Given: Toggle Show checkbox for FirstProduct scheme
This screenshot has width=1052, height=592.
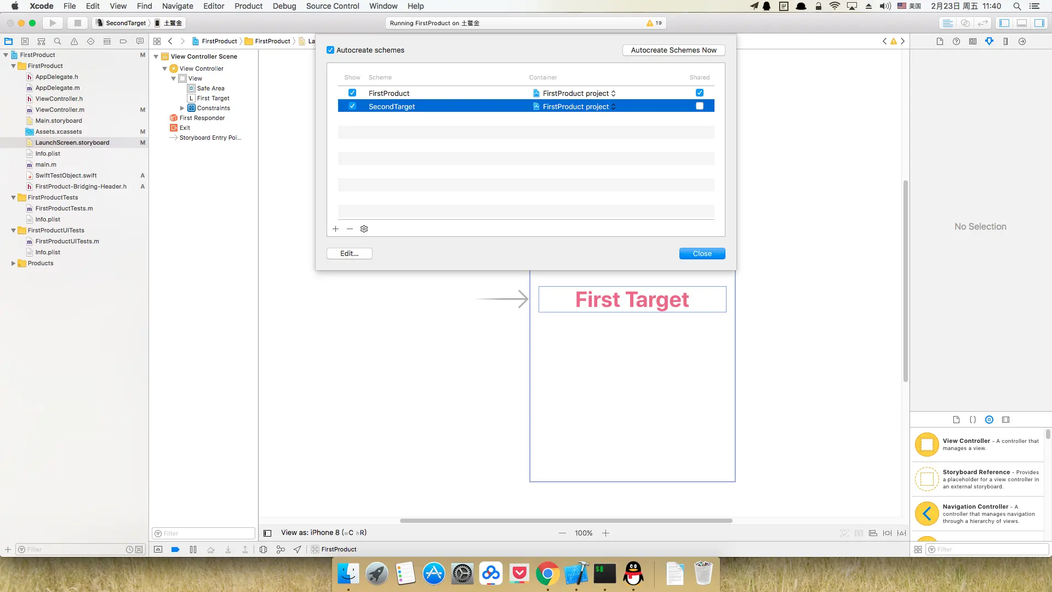Looking at the screenshot, I should coord(352,93).
